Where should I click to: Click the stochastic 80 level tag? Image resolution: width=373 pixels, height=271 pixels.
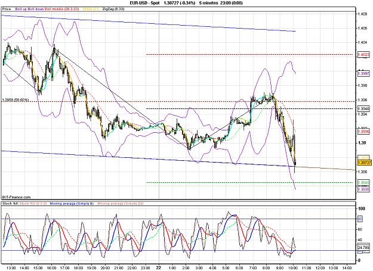click(360, 219)
